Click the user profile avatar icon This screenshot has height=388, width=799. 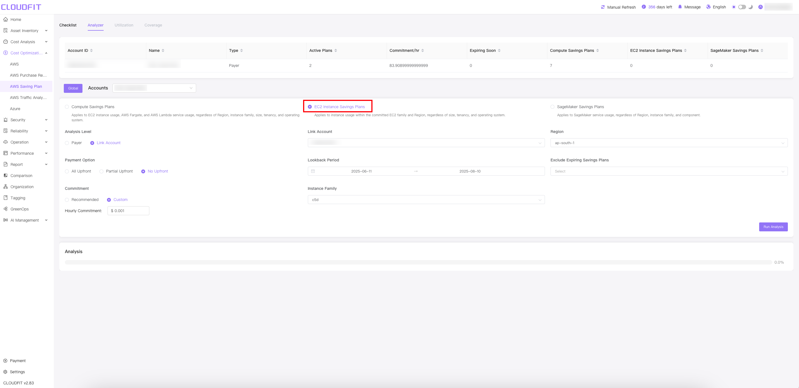coord(761,7)
